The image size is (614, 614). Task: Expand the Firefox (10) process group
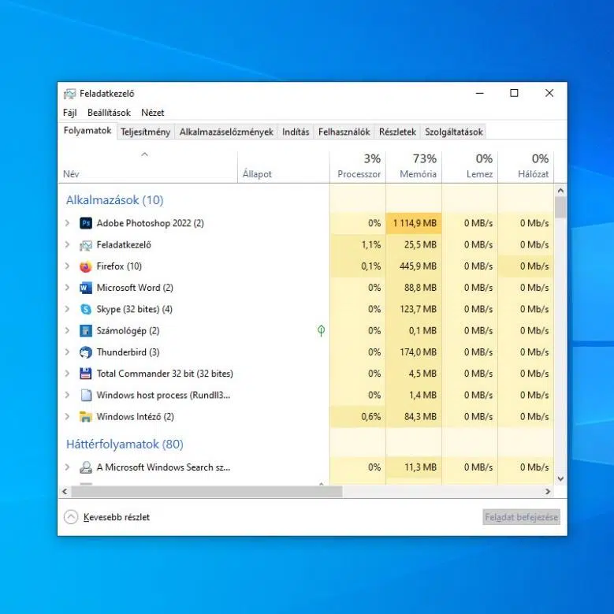67,266
